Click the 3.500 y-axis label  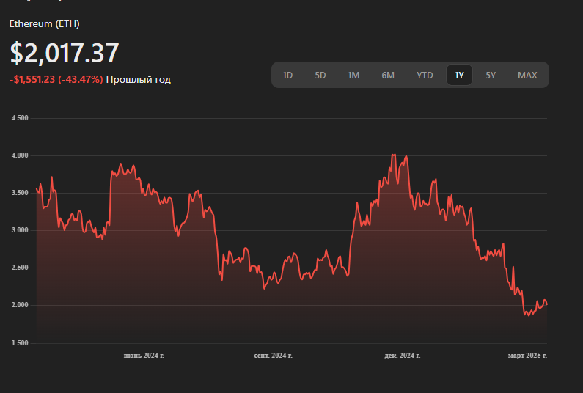click(x=20, y=193)
